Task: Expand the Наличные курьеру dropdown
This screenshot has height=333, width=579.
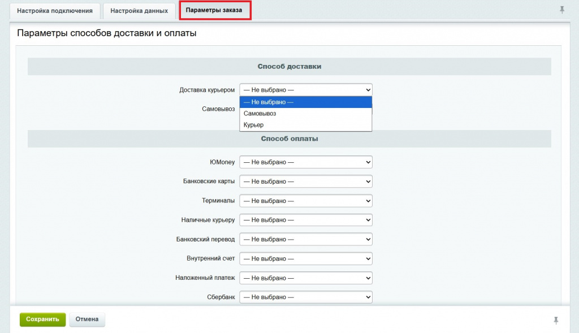Action: pyautogui.click(x=305, y=220)
